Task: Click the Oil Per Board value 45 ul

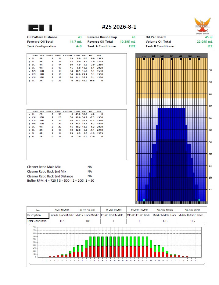Action: (x=209, y=37)
